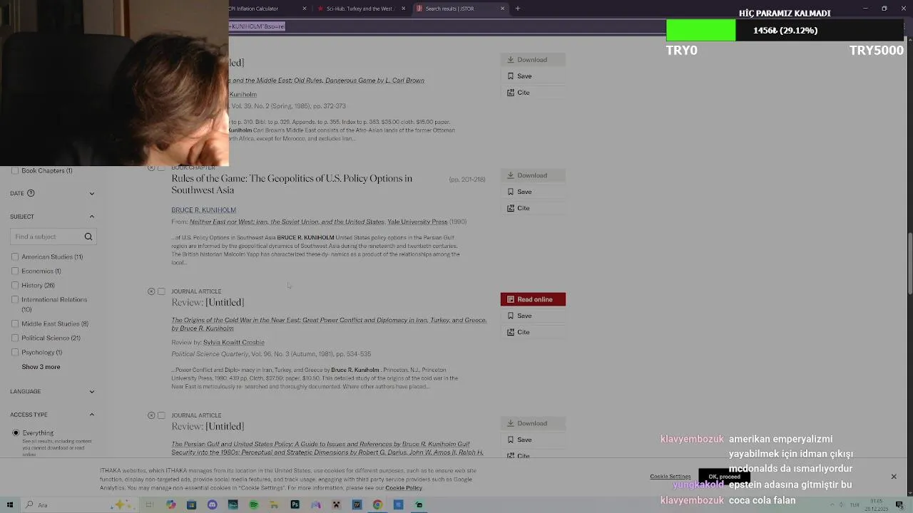The width and height of the screenshot is (913, 513).
Task: Expand the LANGUAGE filter section
Action: (91, 391)
